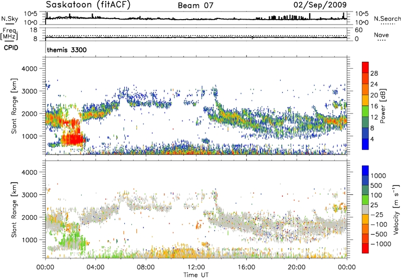401x278 pixels.
Task: Click the Slant Range label of velocity panel
Action: click(14, 210)
